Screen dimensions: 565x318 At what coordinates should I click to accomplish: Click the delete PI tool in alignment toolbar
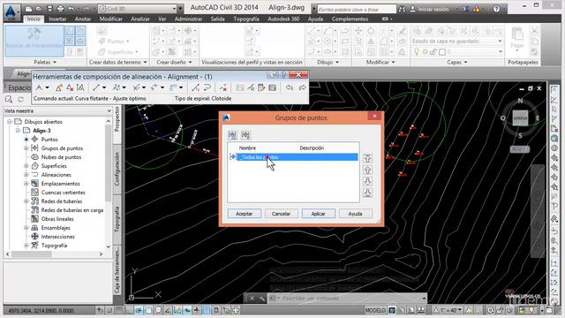coord(70,87)
